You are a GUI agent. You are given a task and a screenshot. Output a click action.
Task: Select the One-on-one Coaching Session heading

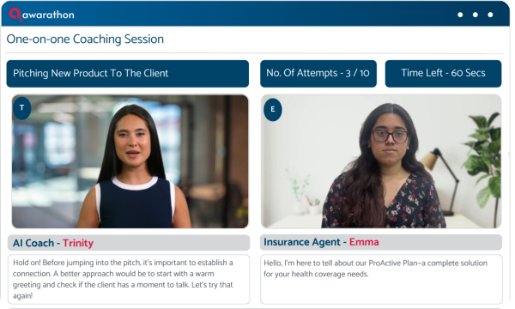tap(85, 39)
